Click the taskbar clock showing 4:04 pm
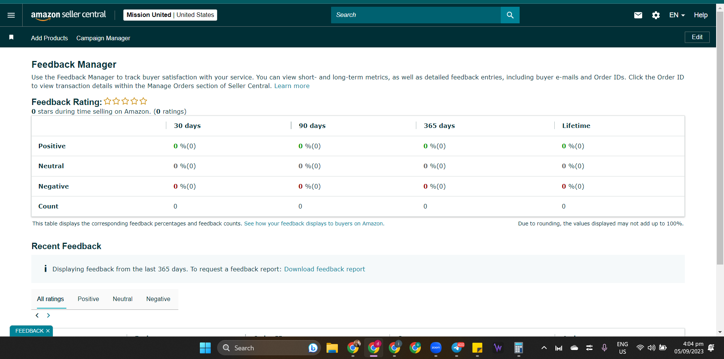The width and height of the screenshot is (724, 359). tap(689, 348)
